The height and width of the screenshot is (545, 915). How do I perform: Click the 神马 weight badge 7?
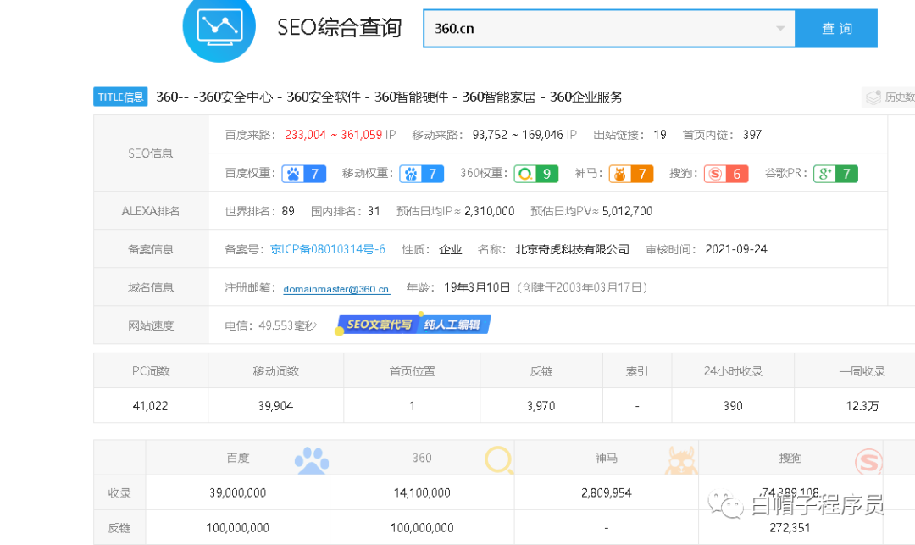(x=631, y=173)
